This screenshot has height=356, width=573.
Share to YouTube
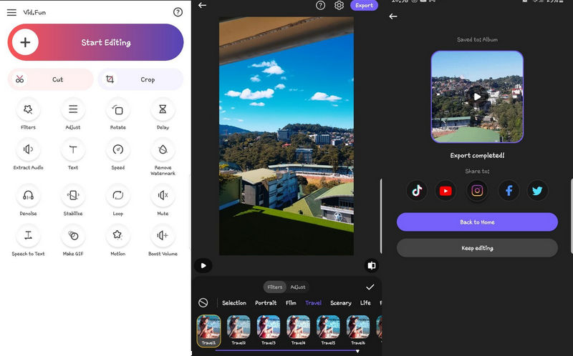[446, 190]
